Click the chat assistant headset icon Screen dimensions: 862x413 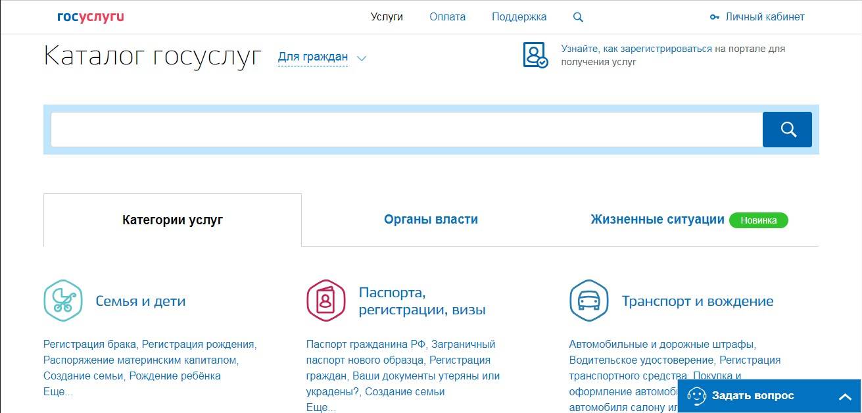(x=696, y=396)
